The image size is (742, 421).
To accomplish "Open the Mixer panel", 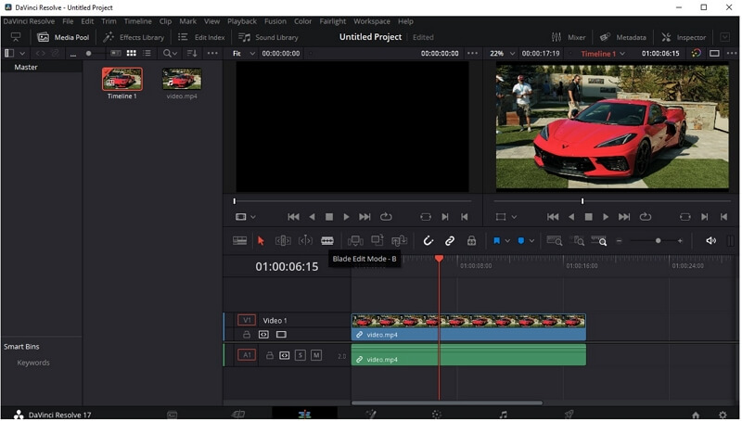I will point(569,37).
